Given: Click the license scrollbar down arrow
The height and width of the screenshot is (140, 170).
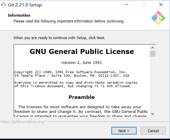Looking at the screenshot, I should click(152, 114).
